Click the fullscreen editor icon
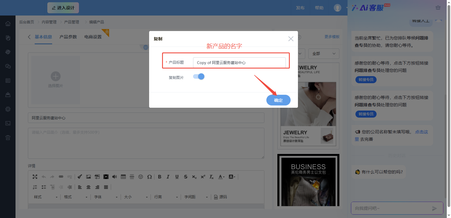451x218 pixels. pyautogui.click(x=35, y=177)
